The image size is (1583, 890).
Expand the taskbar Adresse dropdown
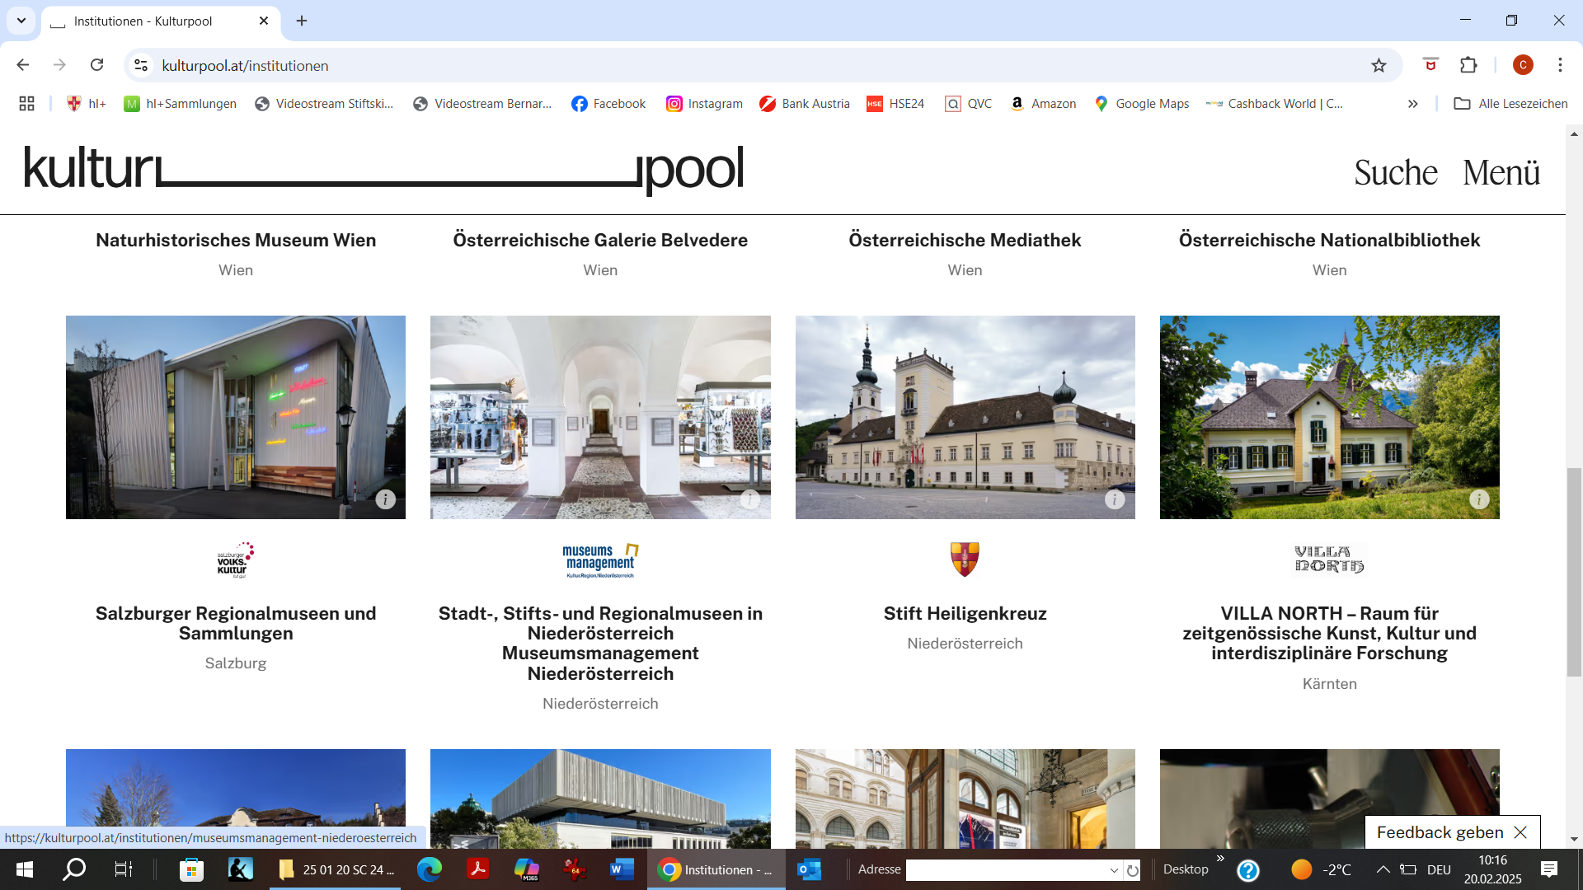1114,870
